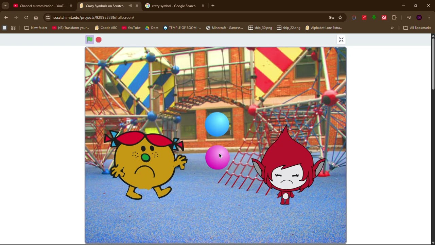Open the ship_22.png bookmark
This screenshot has width=435, height=245.
tap(289, 28)
